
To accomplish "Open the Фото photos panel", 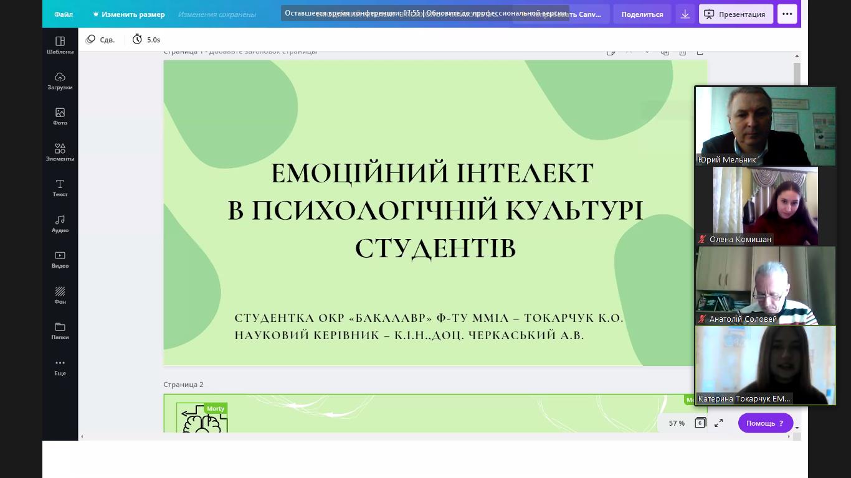I will (60, 116).
